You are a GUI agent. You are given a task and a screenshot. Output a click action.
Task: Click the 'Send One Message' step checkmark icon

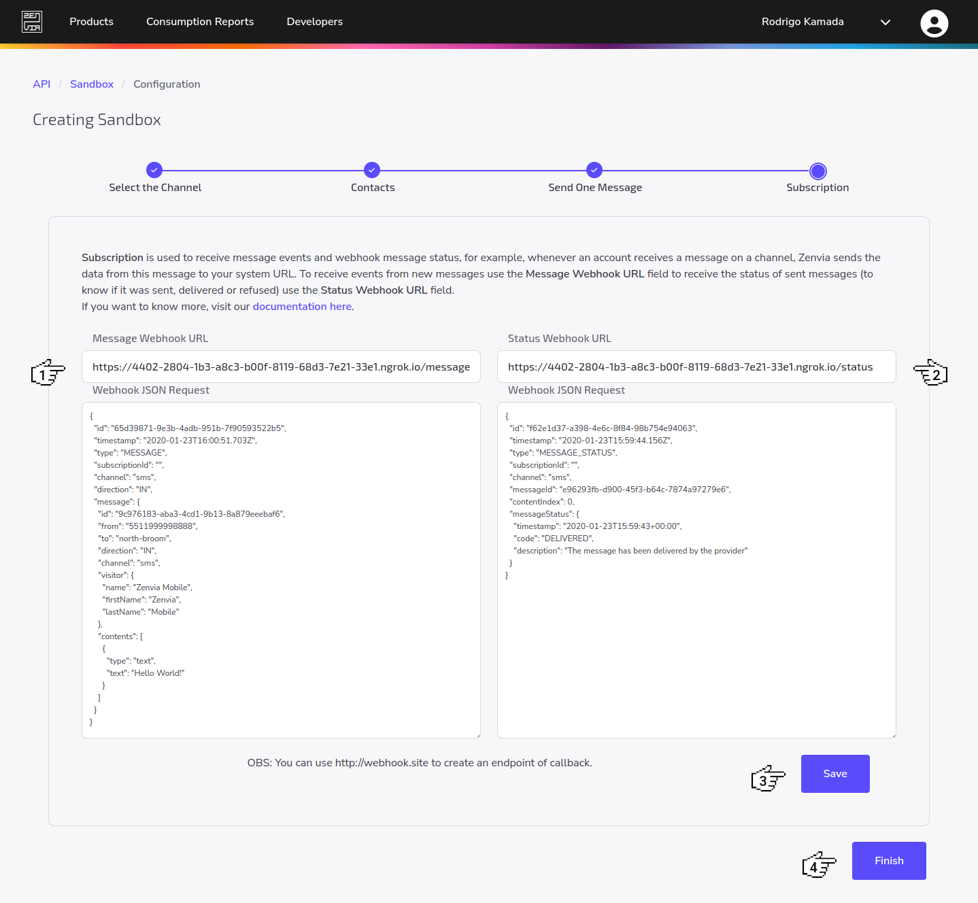pyautogui.click(x=594, y=170)
